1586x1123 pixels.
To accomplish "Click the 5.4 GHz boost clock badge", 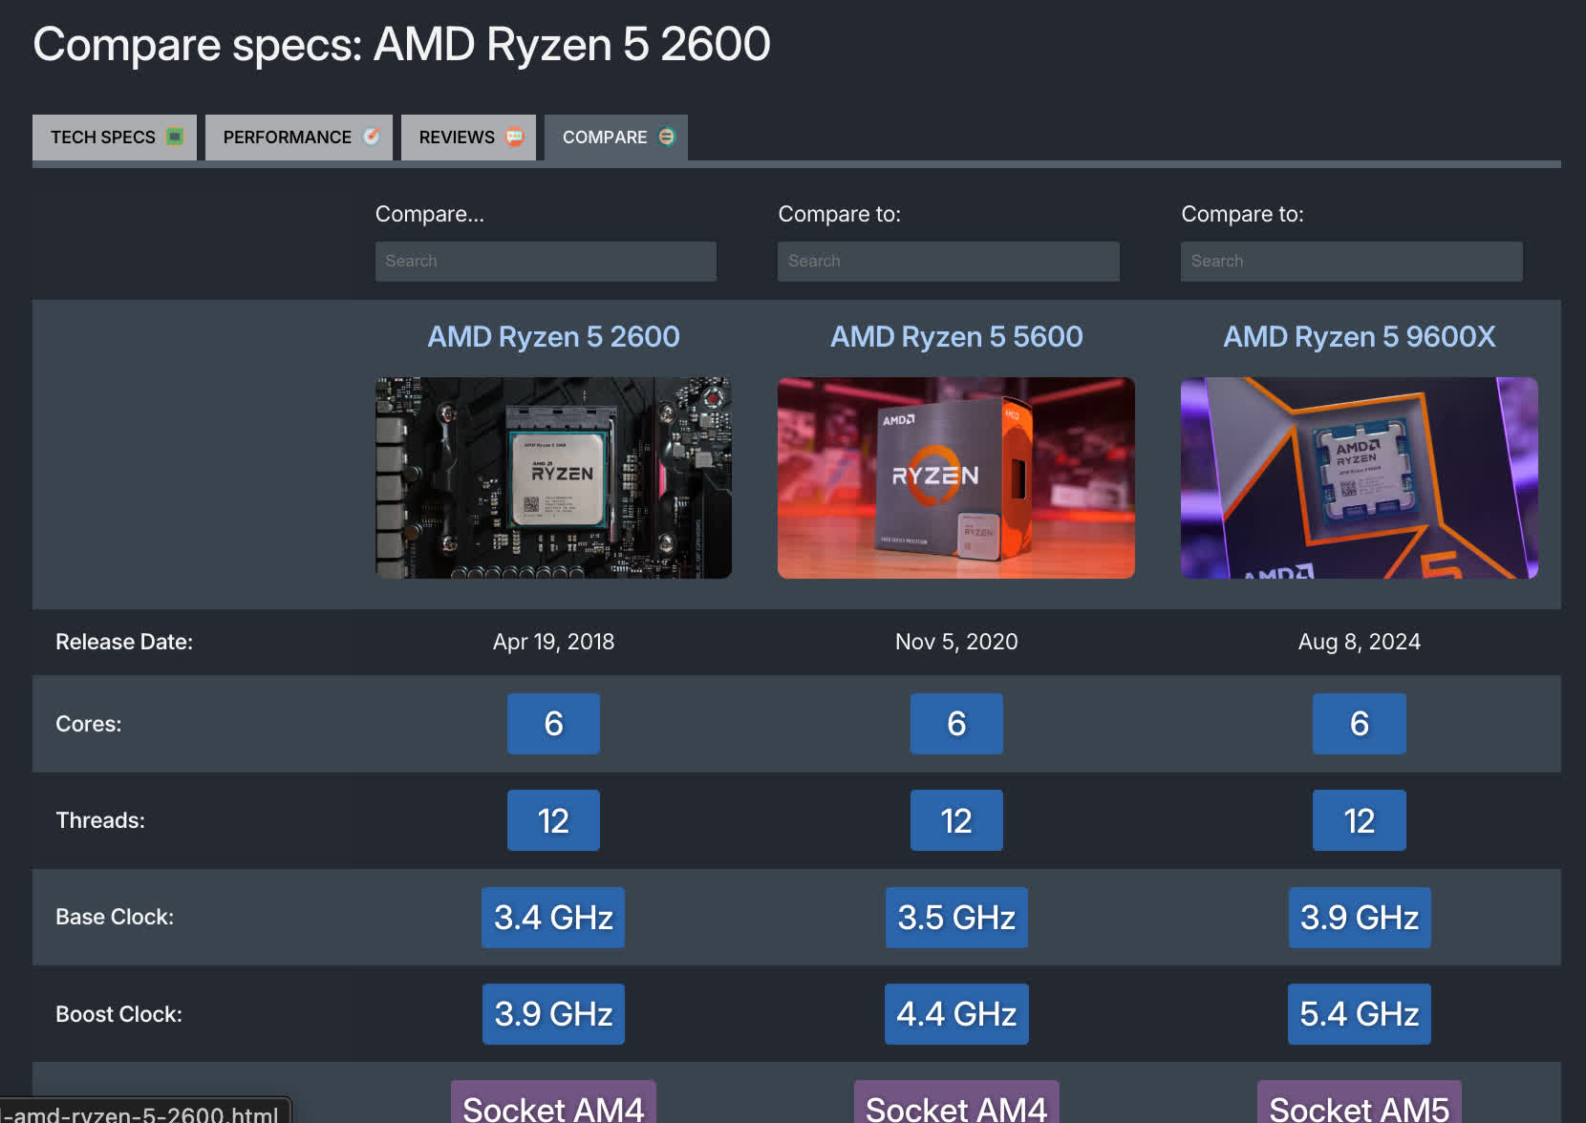I will click(x=1359, y=1014).
